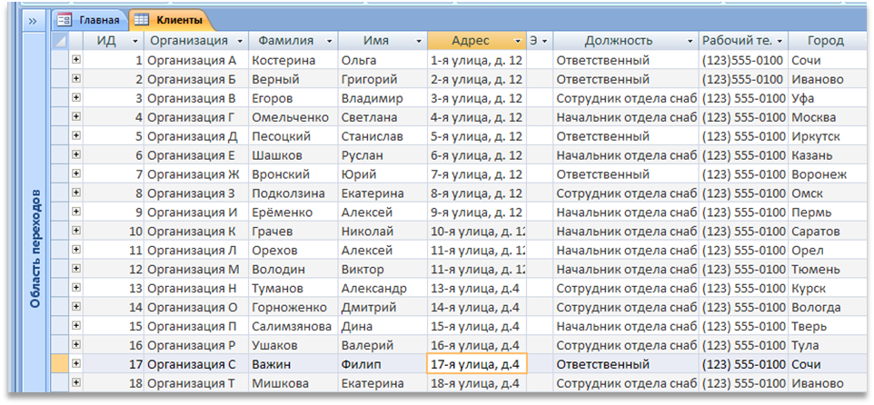Open the Главная tab
The image size is (874, 405).
(x=89, y=21)
